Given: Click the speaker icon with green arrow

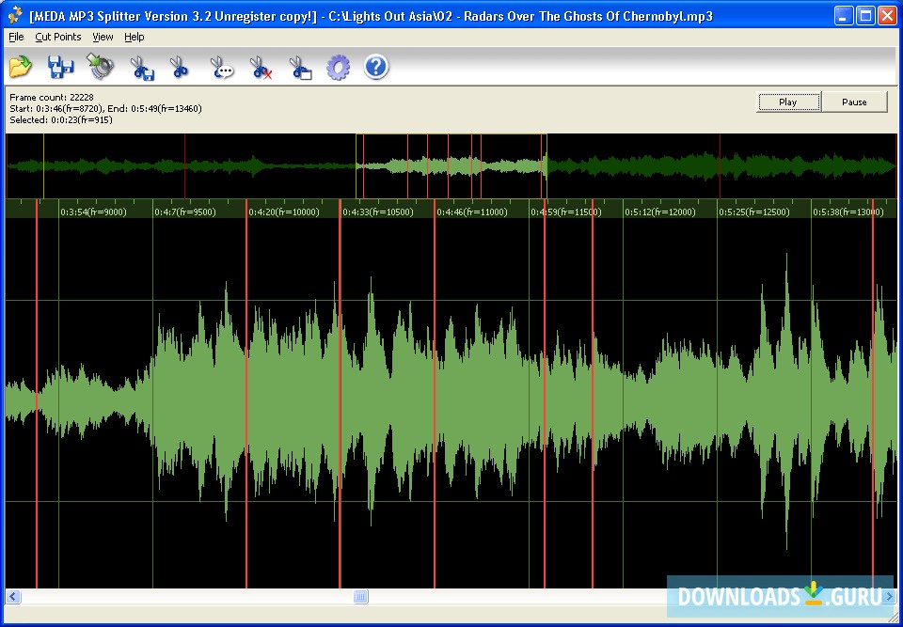Looking at the screenshot, I should tap(101, 67).
